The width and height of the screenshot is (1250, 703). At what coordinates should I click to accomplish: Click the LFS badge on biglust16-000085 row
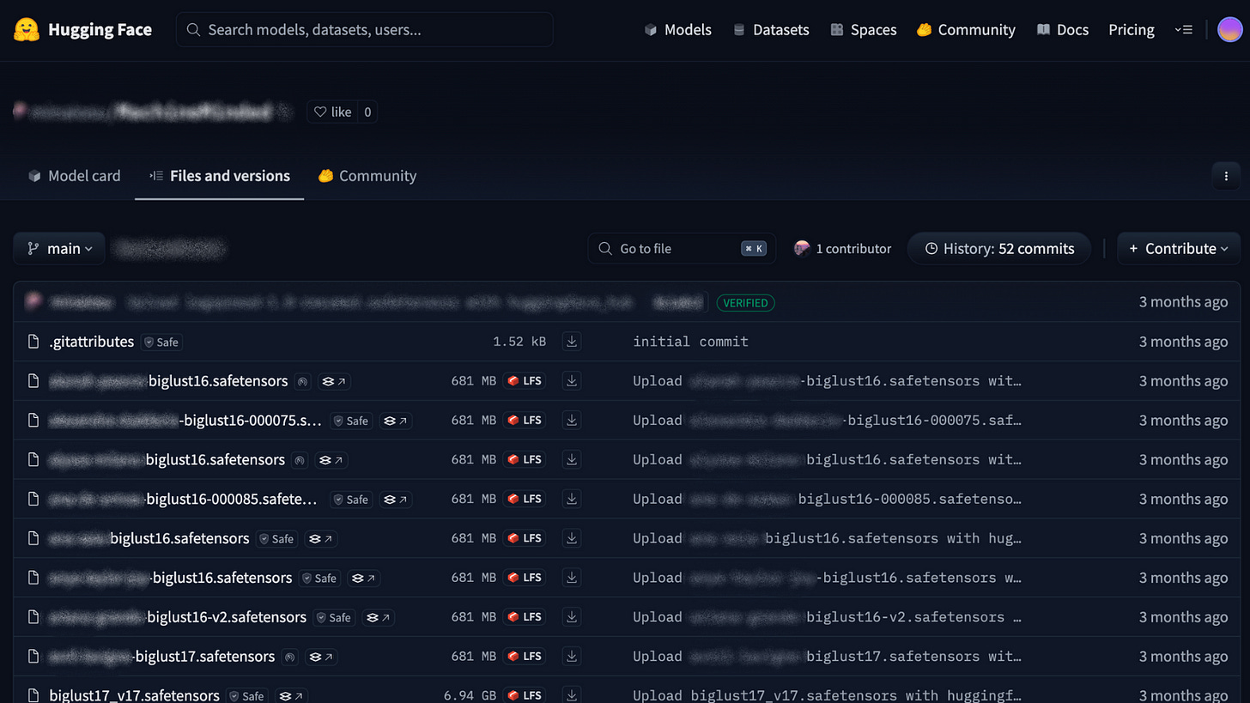click(x=525, y=500)
